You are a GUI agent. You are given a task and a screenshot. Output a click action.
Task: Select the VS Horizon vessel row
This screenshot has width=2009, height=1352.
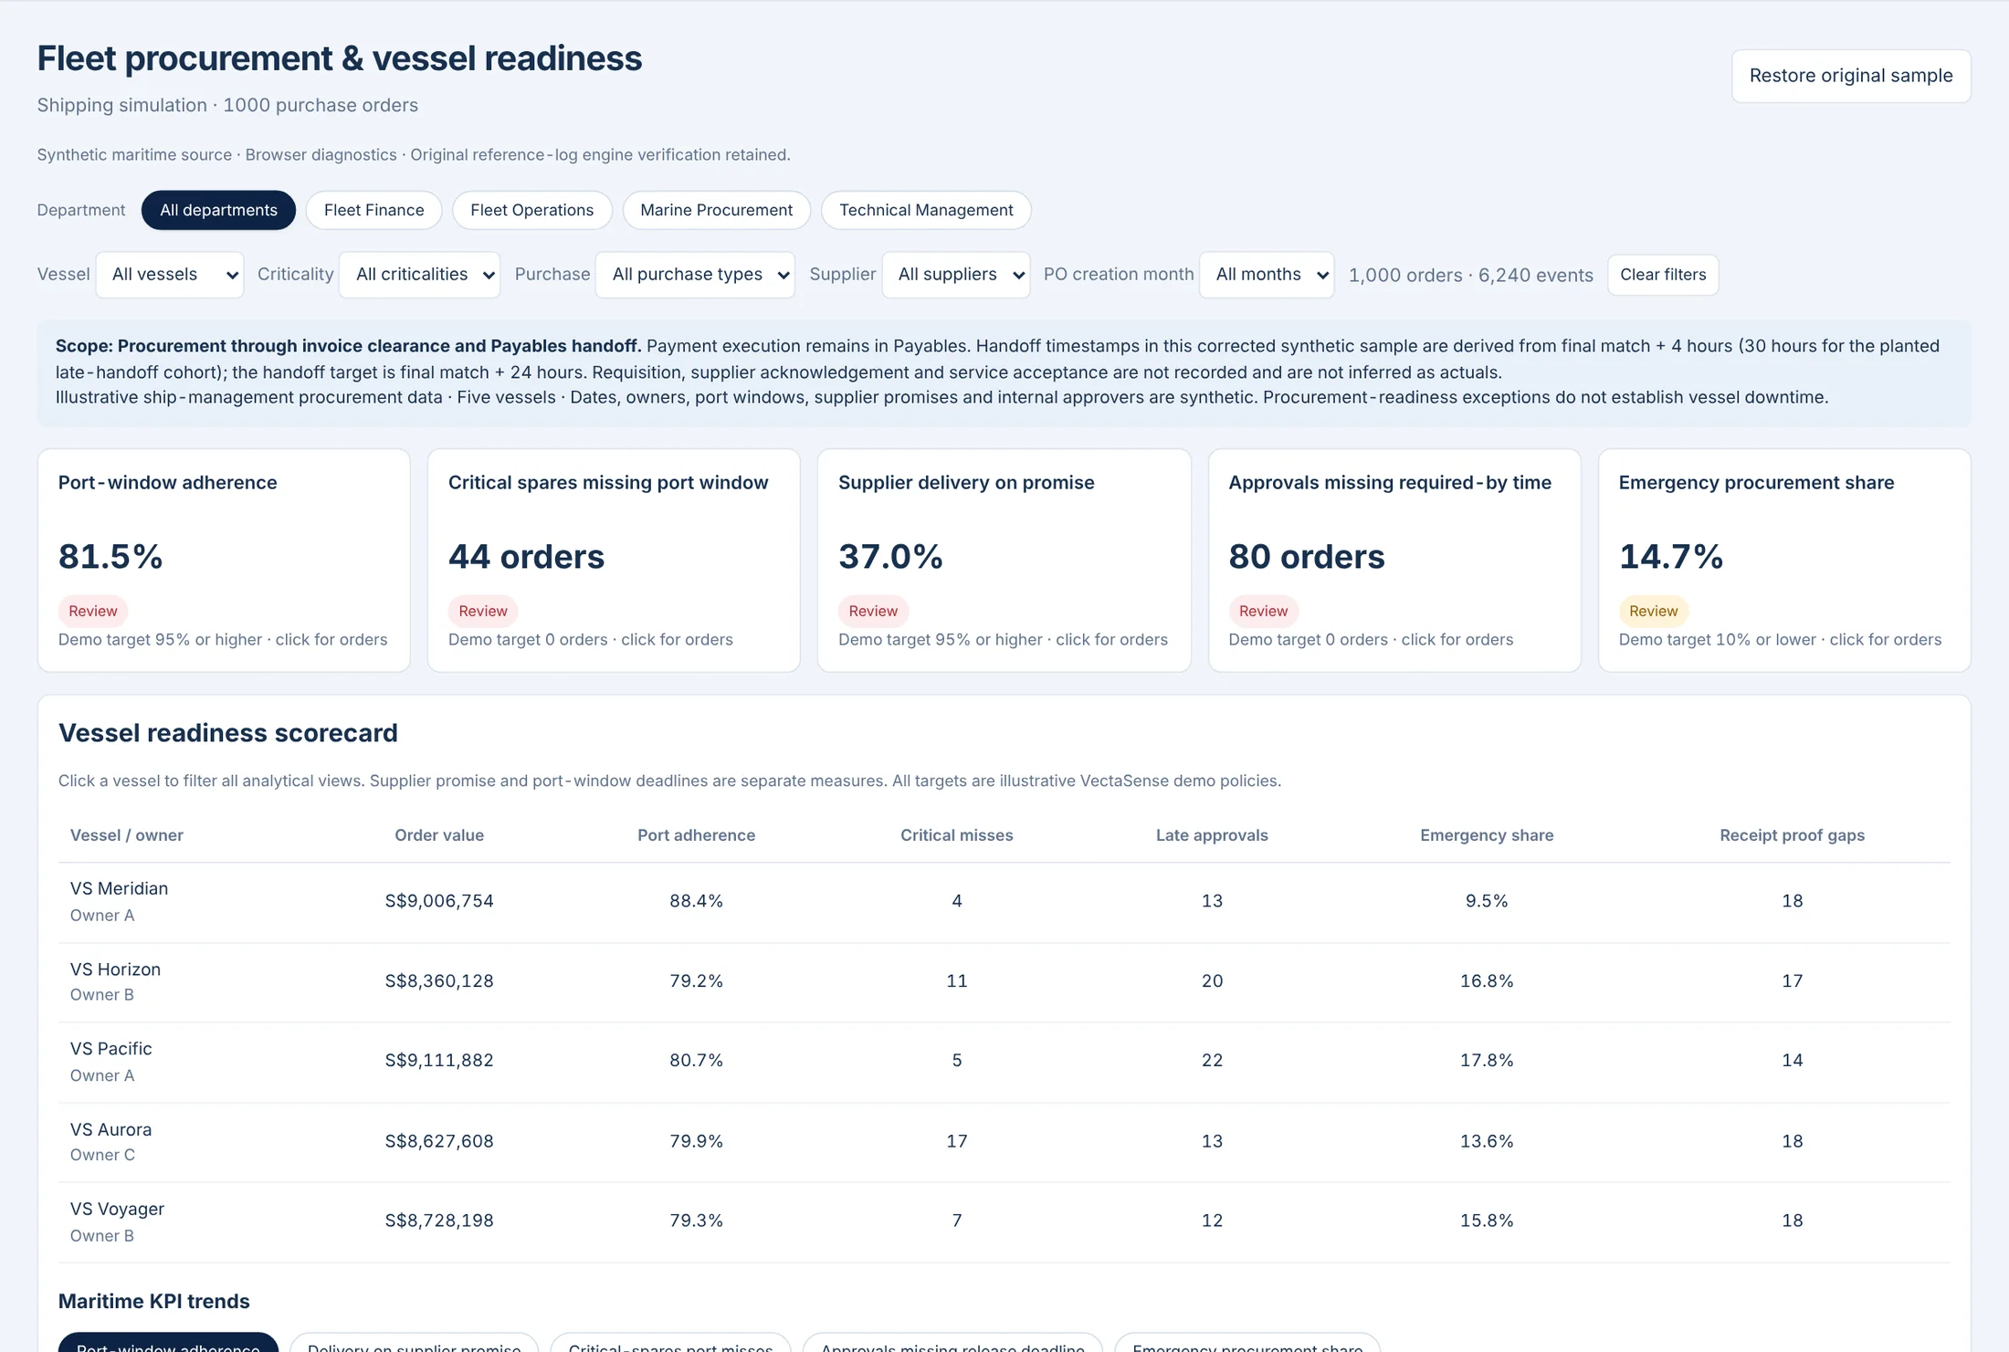(1004, 982)
